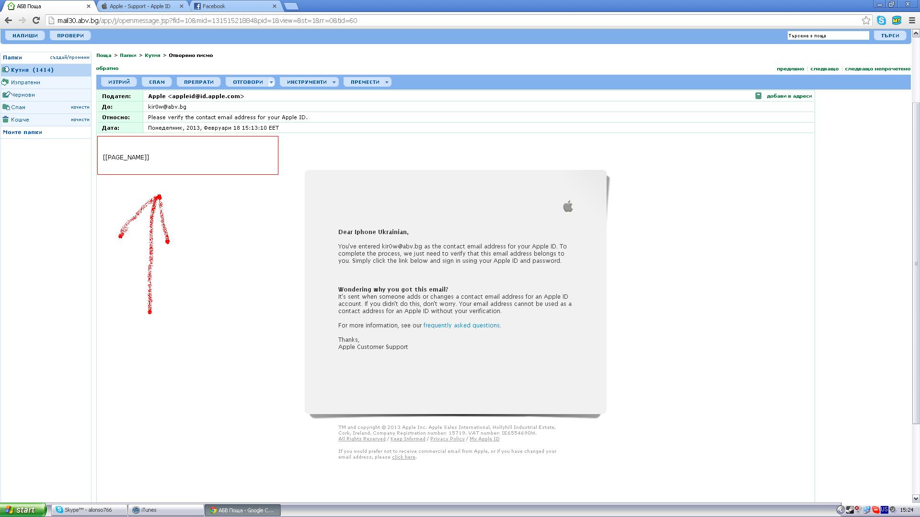Click the НАПИШИ compose button
920x517 pixels.
click(25, 35)
